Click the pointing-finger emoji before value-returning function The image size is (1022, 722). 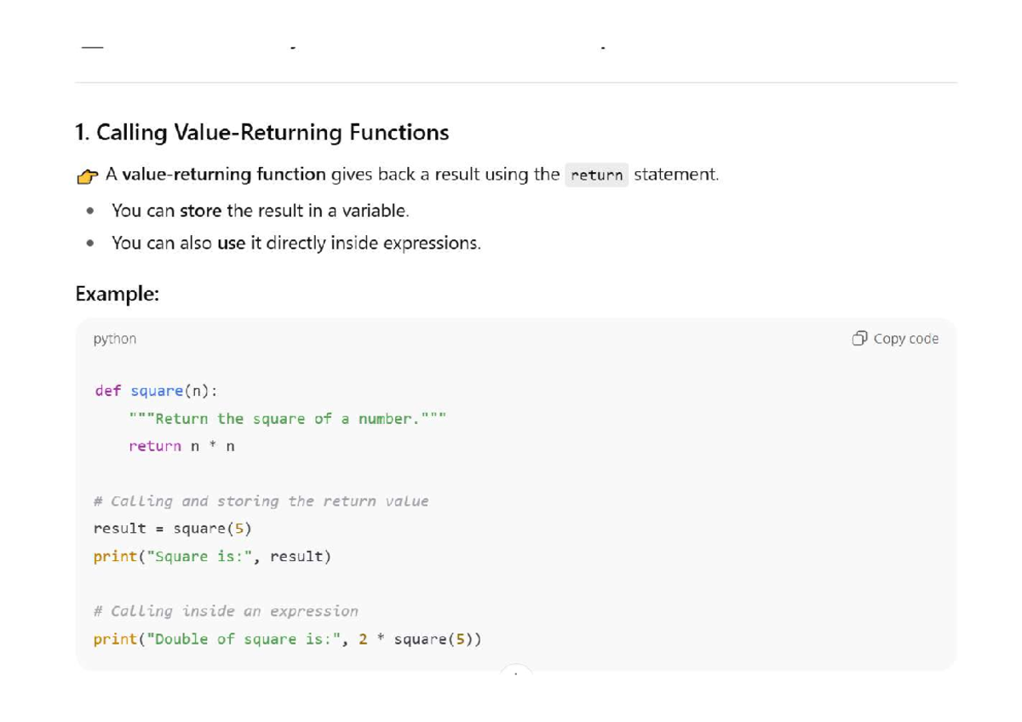click(88, 174)
